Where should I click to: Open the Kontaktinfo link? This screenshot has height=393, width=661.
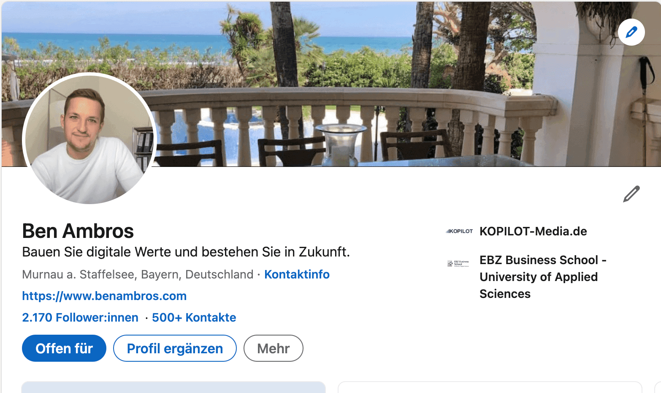(297, 274)
